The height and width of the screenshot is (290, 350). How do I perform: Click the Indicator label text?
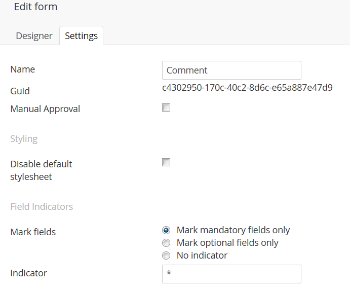28,273
